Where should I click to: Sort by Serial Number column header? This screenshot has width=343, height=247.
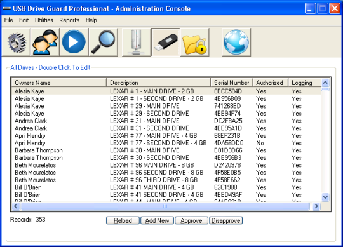[x=232, y=83]
